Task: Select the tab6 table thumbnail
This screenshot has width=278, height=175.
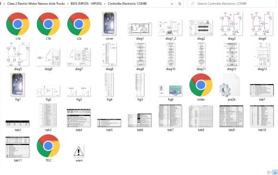Action: 140,121
